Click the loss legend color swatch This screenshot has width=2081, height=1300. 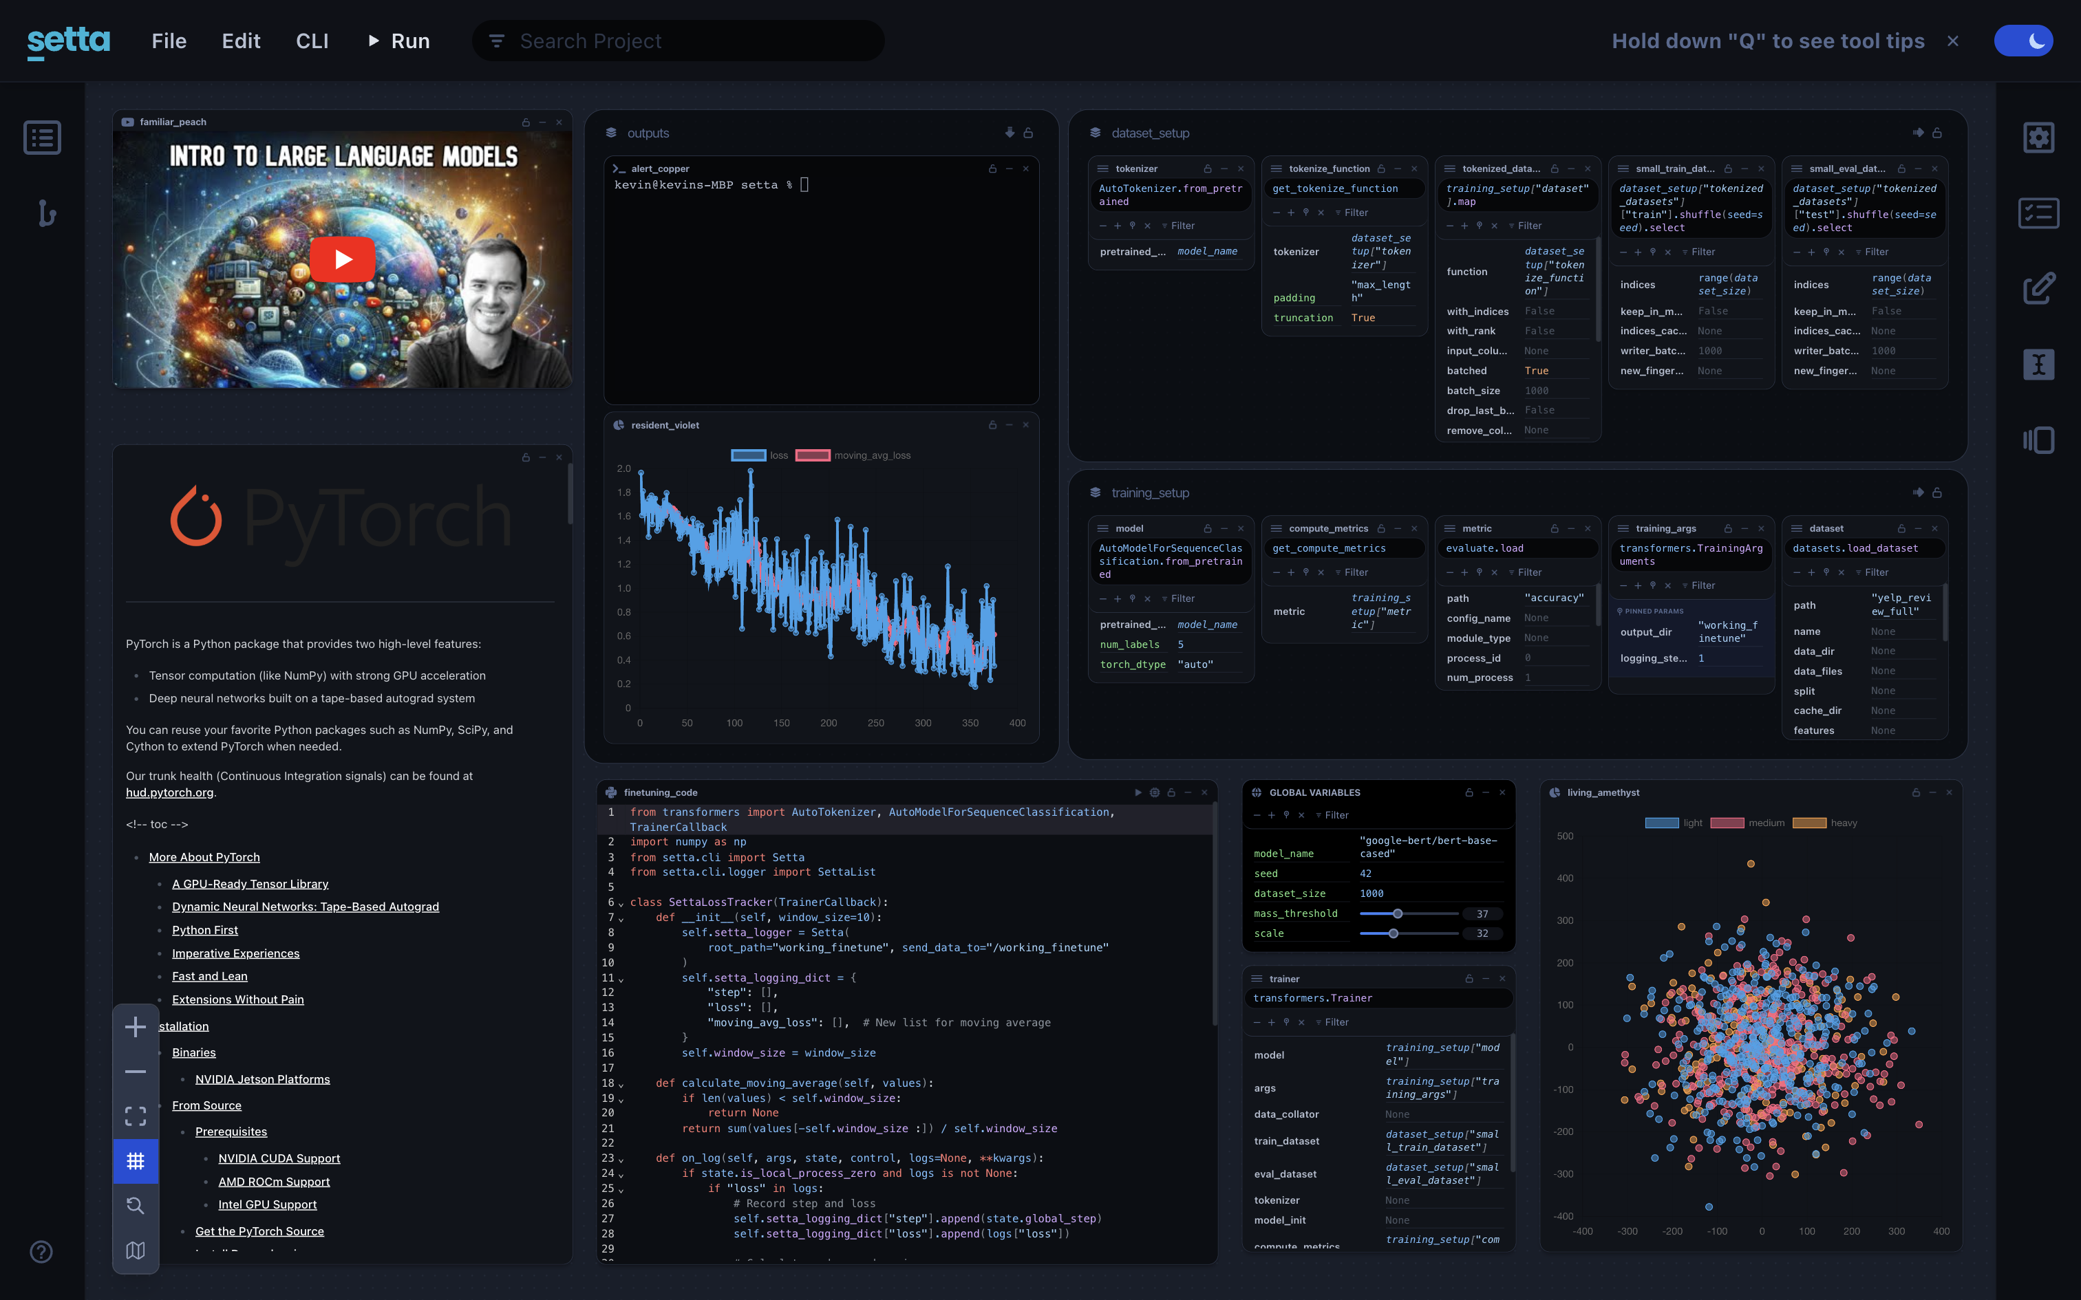click(747, 455)
